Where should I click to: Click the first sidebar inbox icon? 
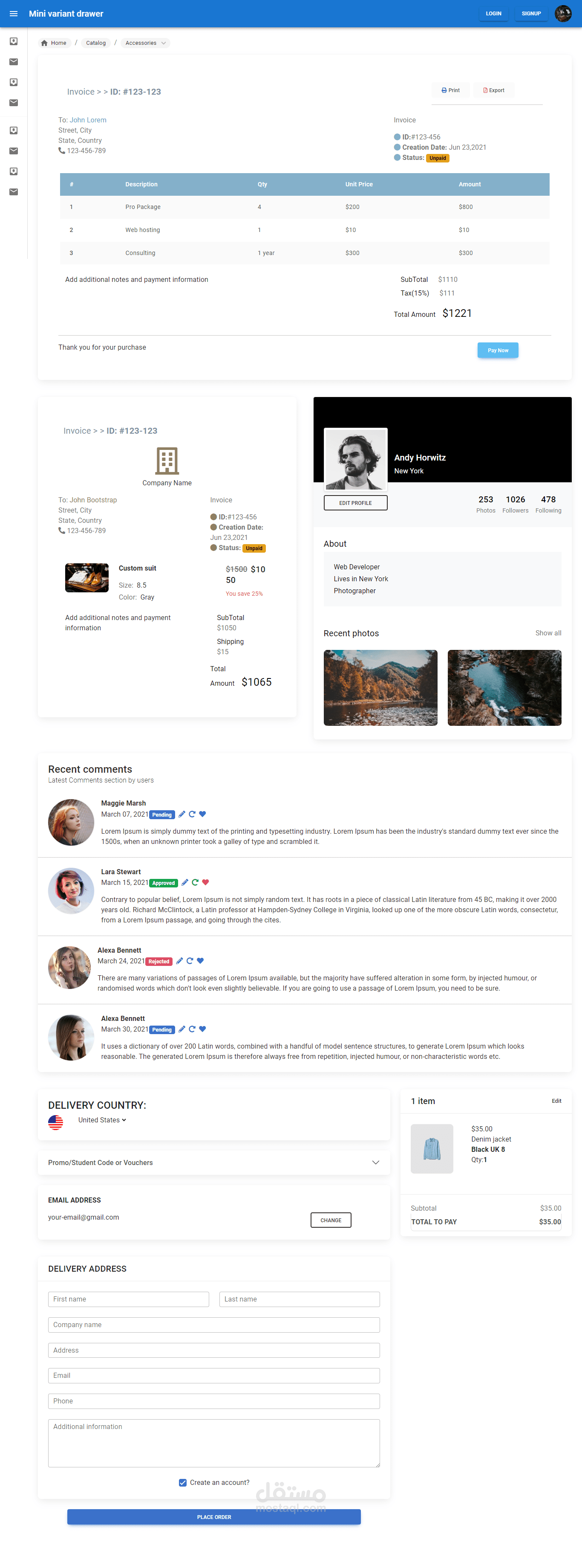14,41
